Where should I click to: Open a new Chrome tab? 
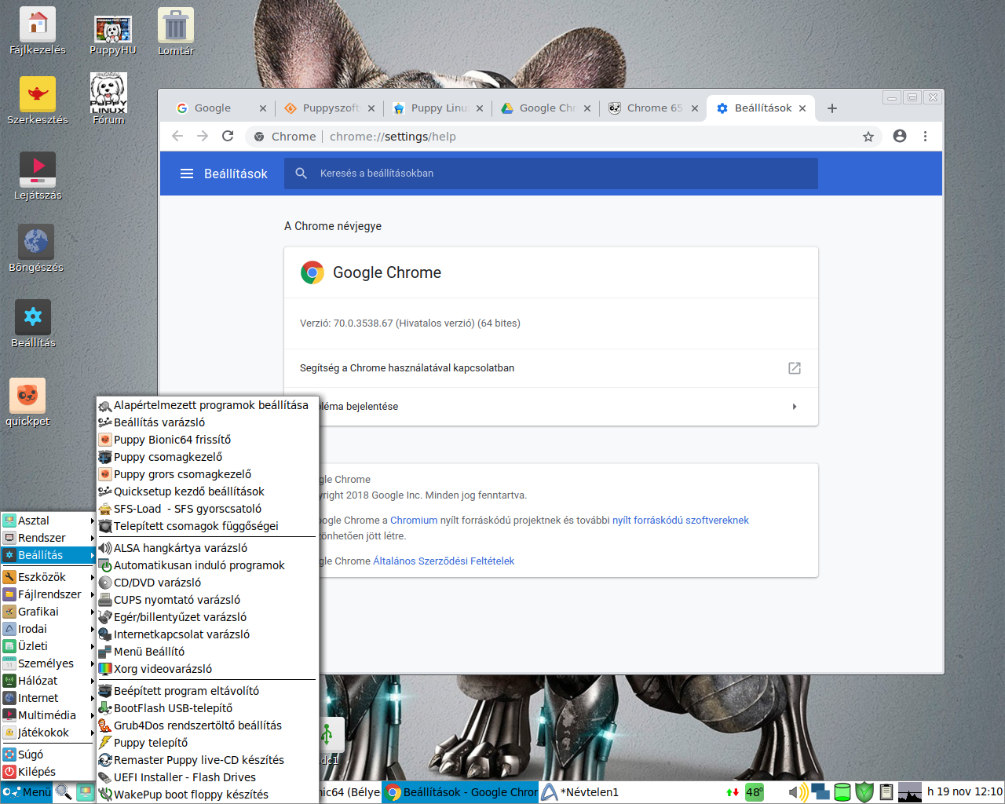click(x=832, y=108)
